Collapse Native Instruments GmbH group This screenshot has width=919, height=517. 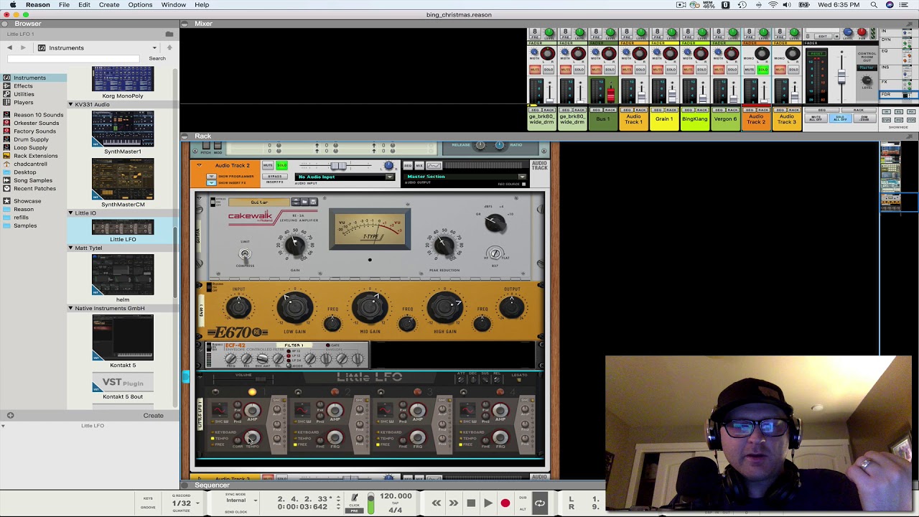70,309
